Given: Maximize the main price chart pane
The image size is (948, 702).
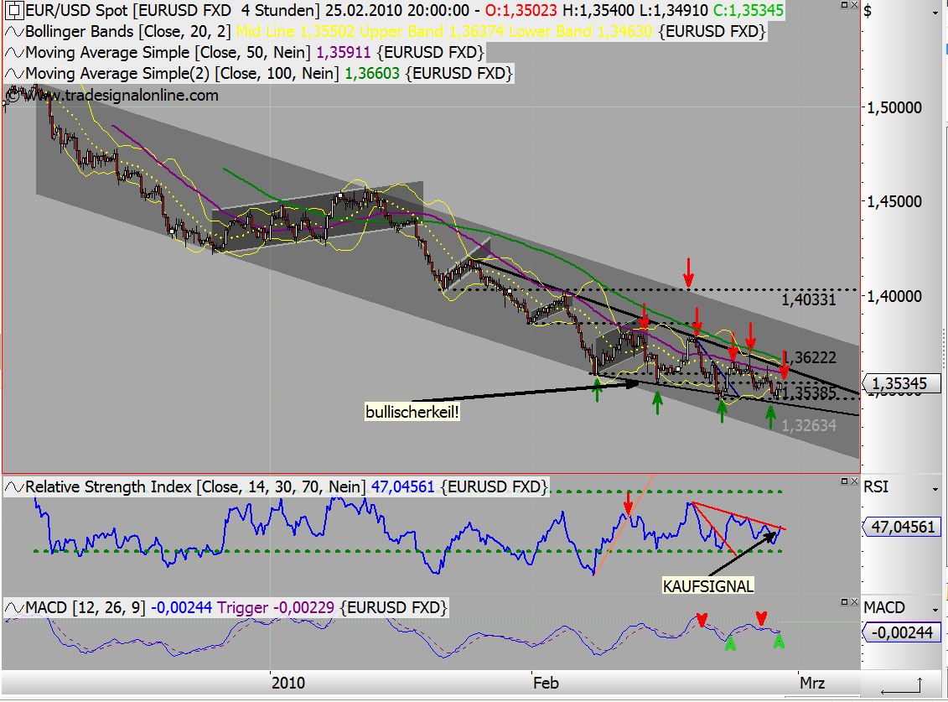Looking at the screenshot, I should (x=845, y=5).
